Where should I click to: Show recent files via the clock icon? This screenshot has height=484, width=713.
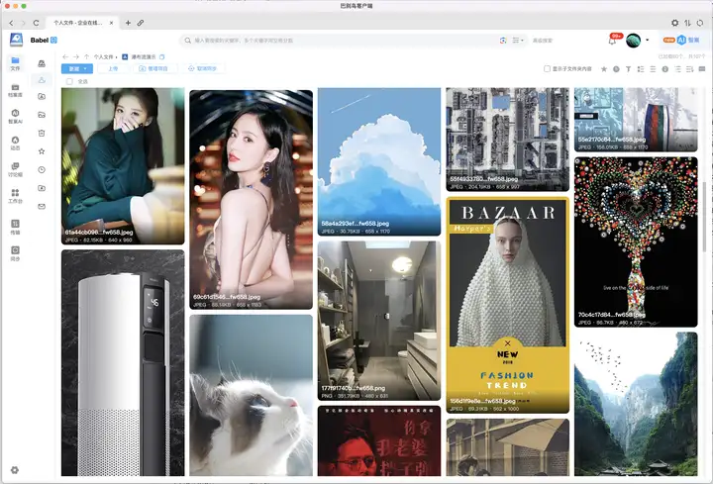tap(42, 169)
